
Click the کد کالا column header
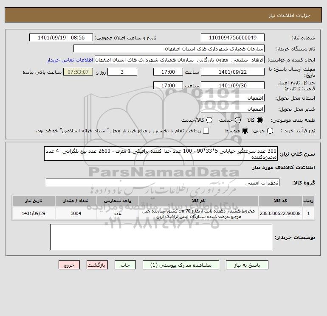click(x=280, y=201)
